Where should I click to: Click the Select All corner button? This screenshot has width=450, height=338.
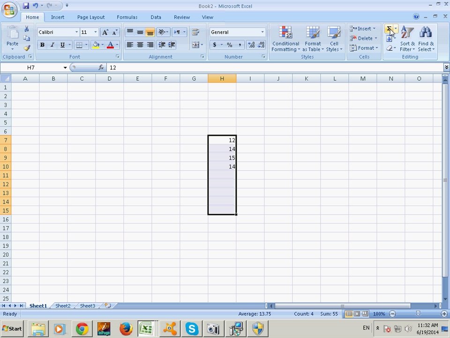point(6,78)
